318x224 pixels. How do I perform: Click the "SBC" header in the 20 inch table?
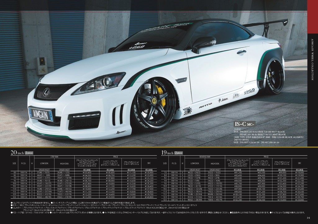point(149,163)
